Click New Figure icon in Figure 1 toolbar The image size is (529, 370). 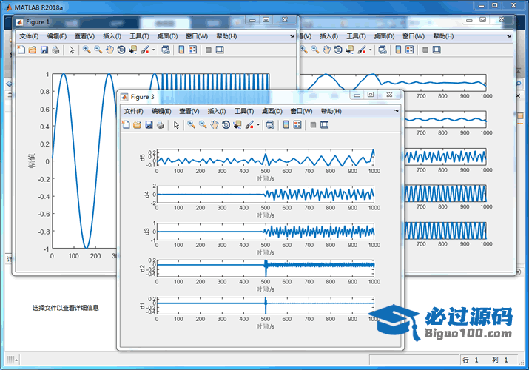(x=21, y=50)
